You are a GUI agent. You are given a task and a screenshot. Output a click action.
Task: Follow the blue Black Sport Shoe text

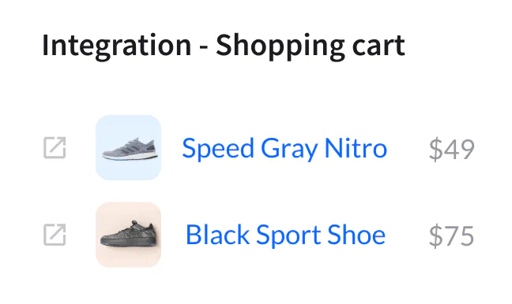coord(286,235)
